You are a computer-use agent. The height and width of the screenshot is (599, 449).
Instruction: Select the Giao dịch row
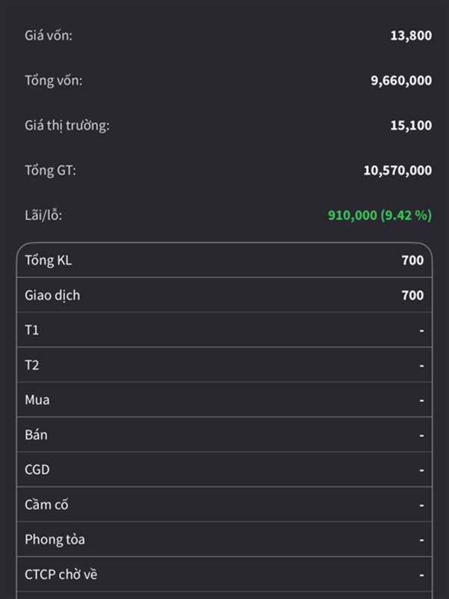click(x=224, y=295)
